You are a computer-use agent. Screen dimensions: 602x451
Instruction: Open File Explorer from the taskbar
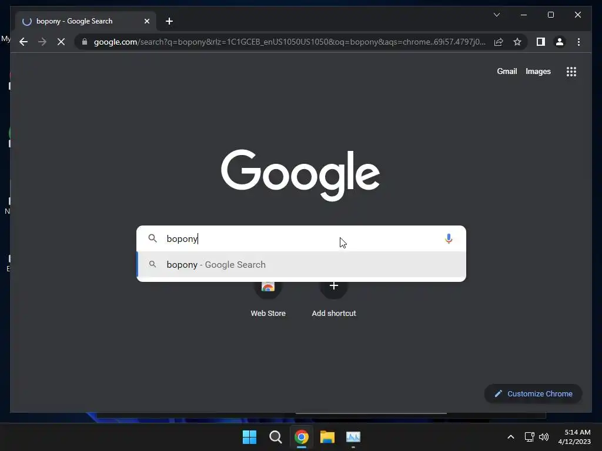[x=327, y=437]
